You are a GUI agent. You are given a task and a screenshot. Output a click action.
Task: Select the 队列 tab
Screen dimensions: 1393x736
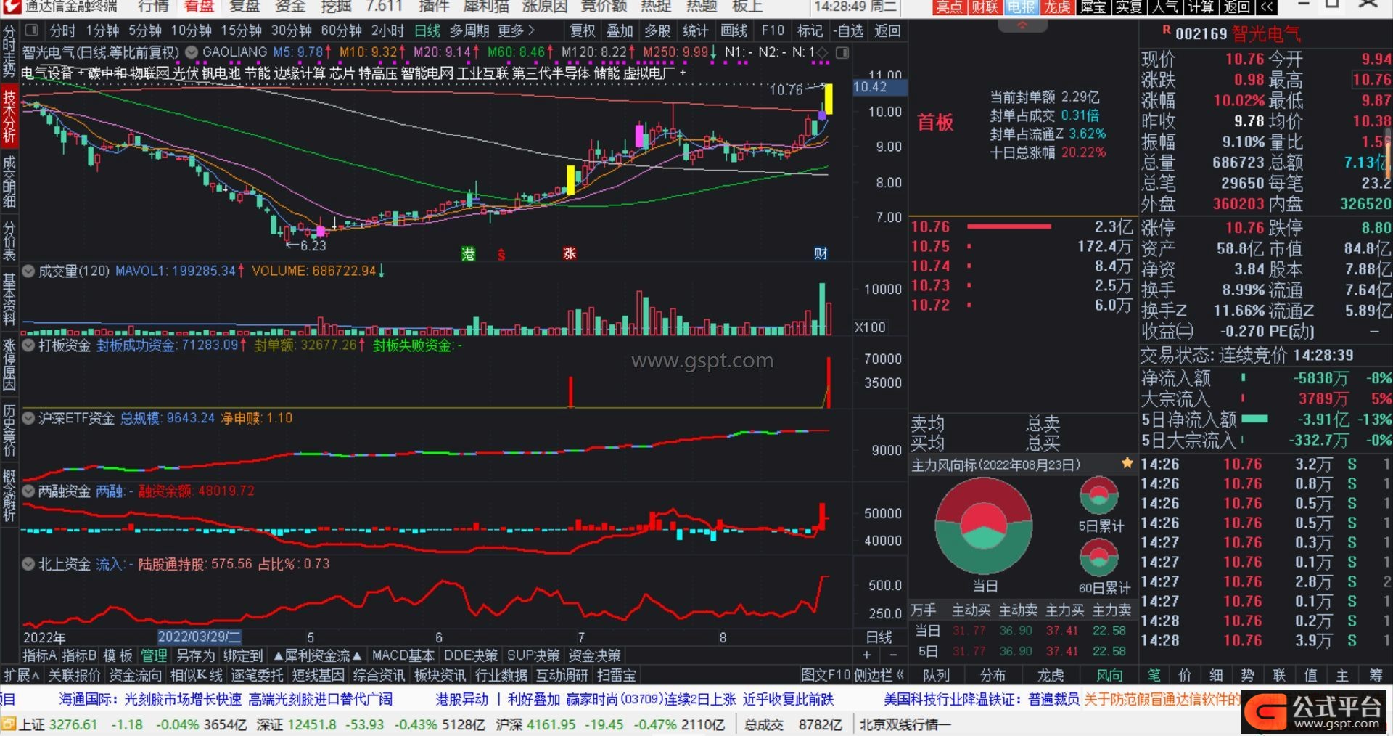pyautogui.click(x=937, y=675)
